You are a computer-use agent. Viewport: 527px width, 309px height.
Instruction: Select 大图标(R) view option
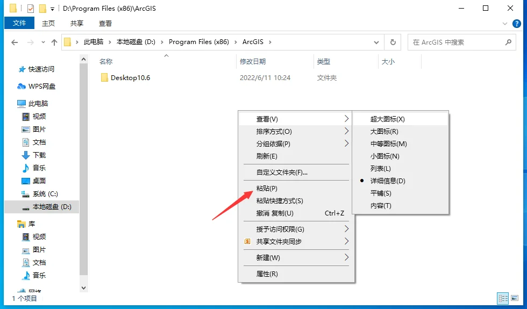tap(401, 132)
